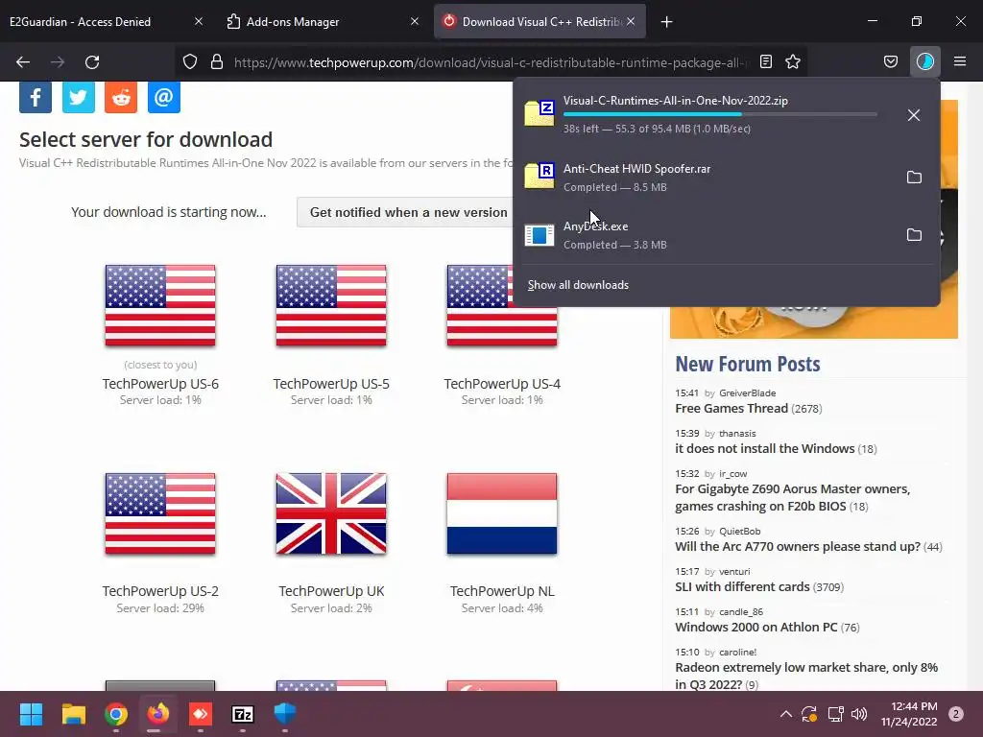Choose TechPowerUp UK server flag
Image resolution: width=983 pixels, height=737 pixels.
331,514
